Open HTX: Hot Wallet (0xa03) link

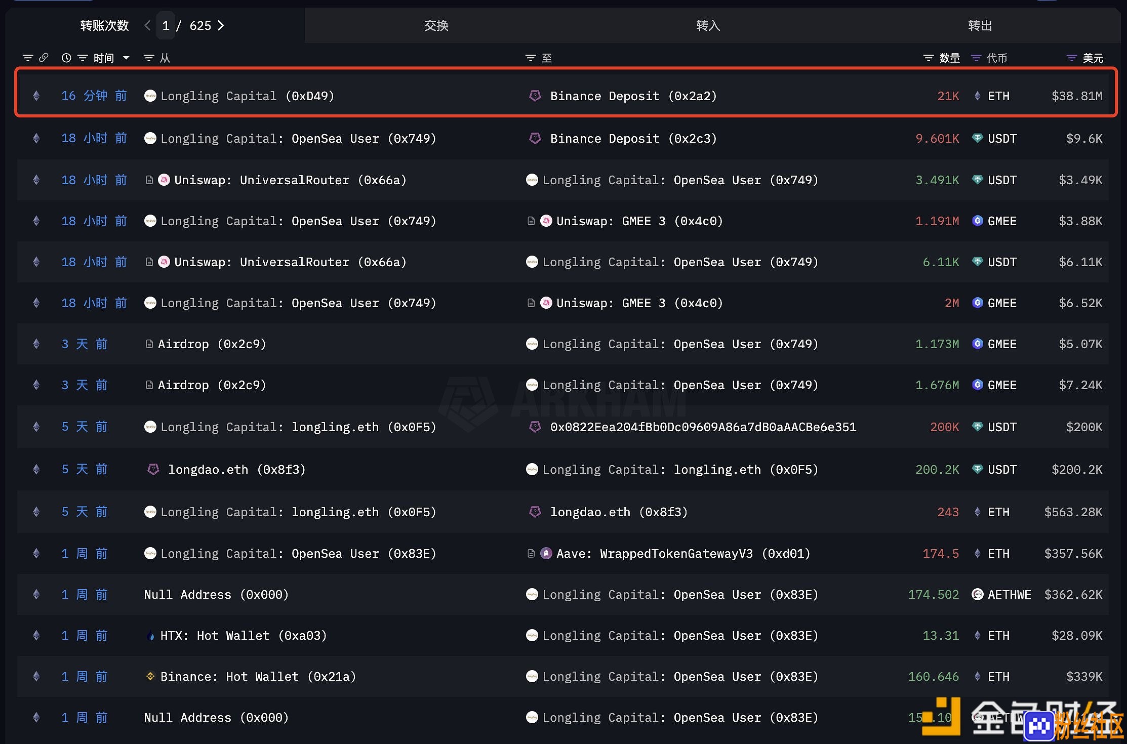[x=244, y=635]
